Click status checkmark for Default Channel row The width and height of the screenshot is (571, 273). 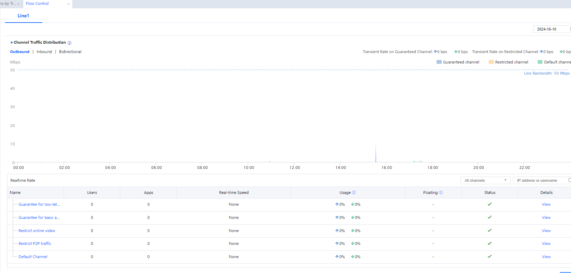(489, 256)
